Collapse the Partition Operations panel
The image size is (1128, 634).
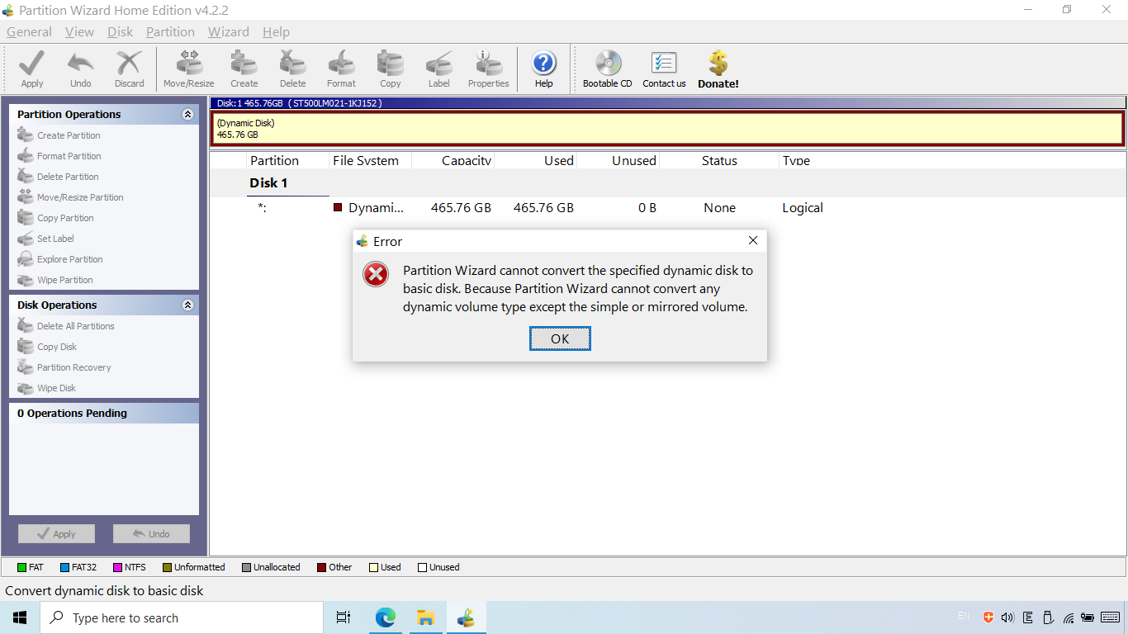187,115
